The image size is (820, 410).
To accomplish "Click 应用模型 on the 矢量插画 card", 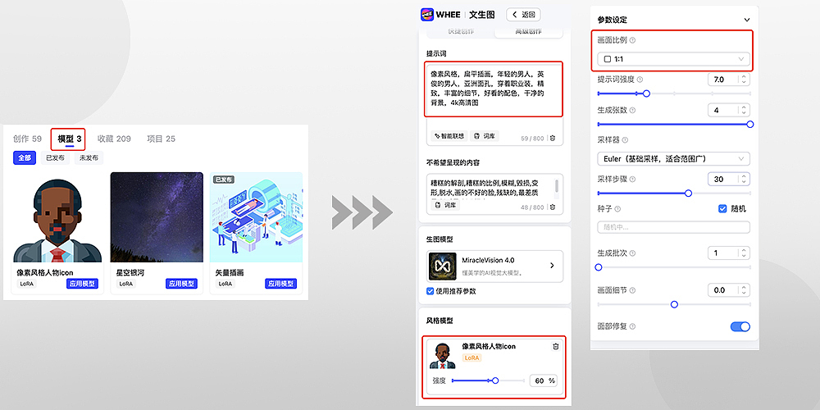I will 280,284.
